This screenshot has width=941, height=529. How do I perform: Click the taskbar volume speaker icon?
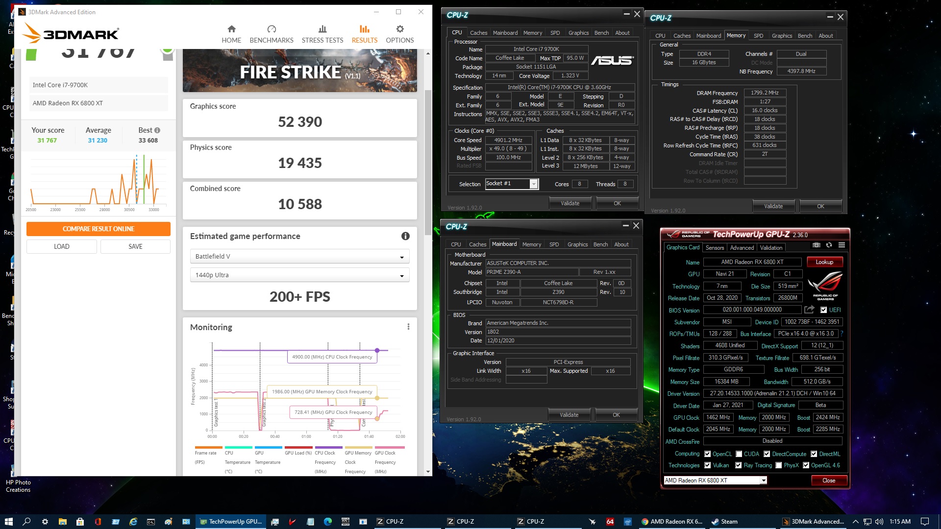coord(879,522)
